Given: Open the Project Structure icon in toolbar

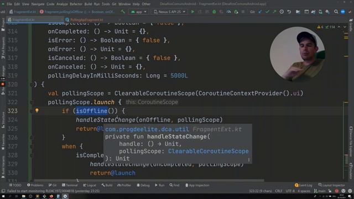Looking at the screenshot, I should (298, 12).
